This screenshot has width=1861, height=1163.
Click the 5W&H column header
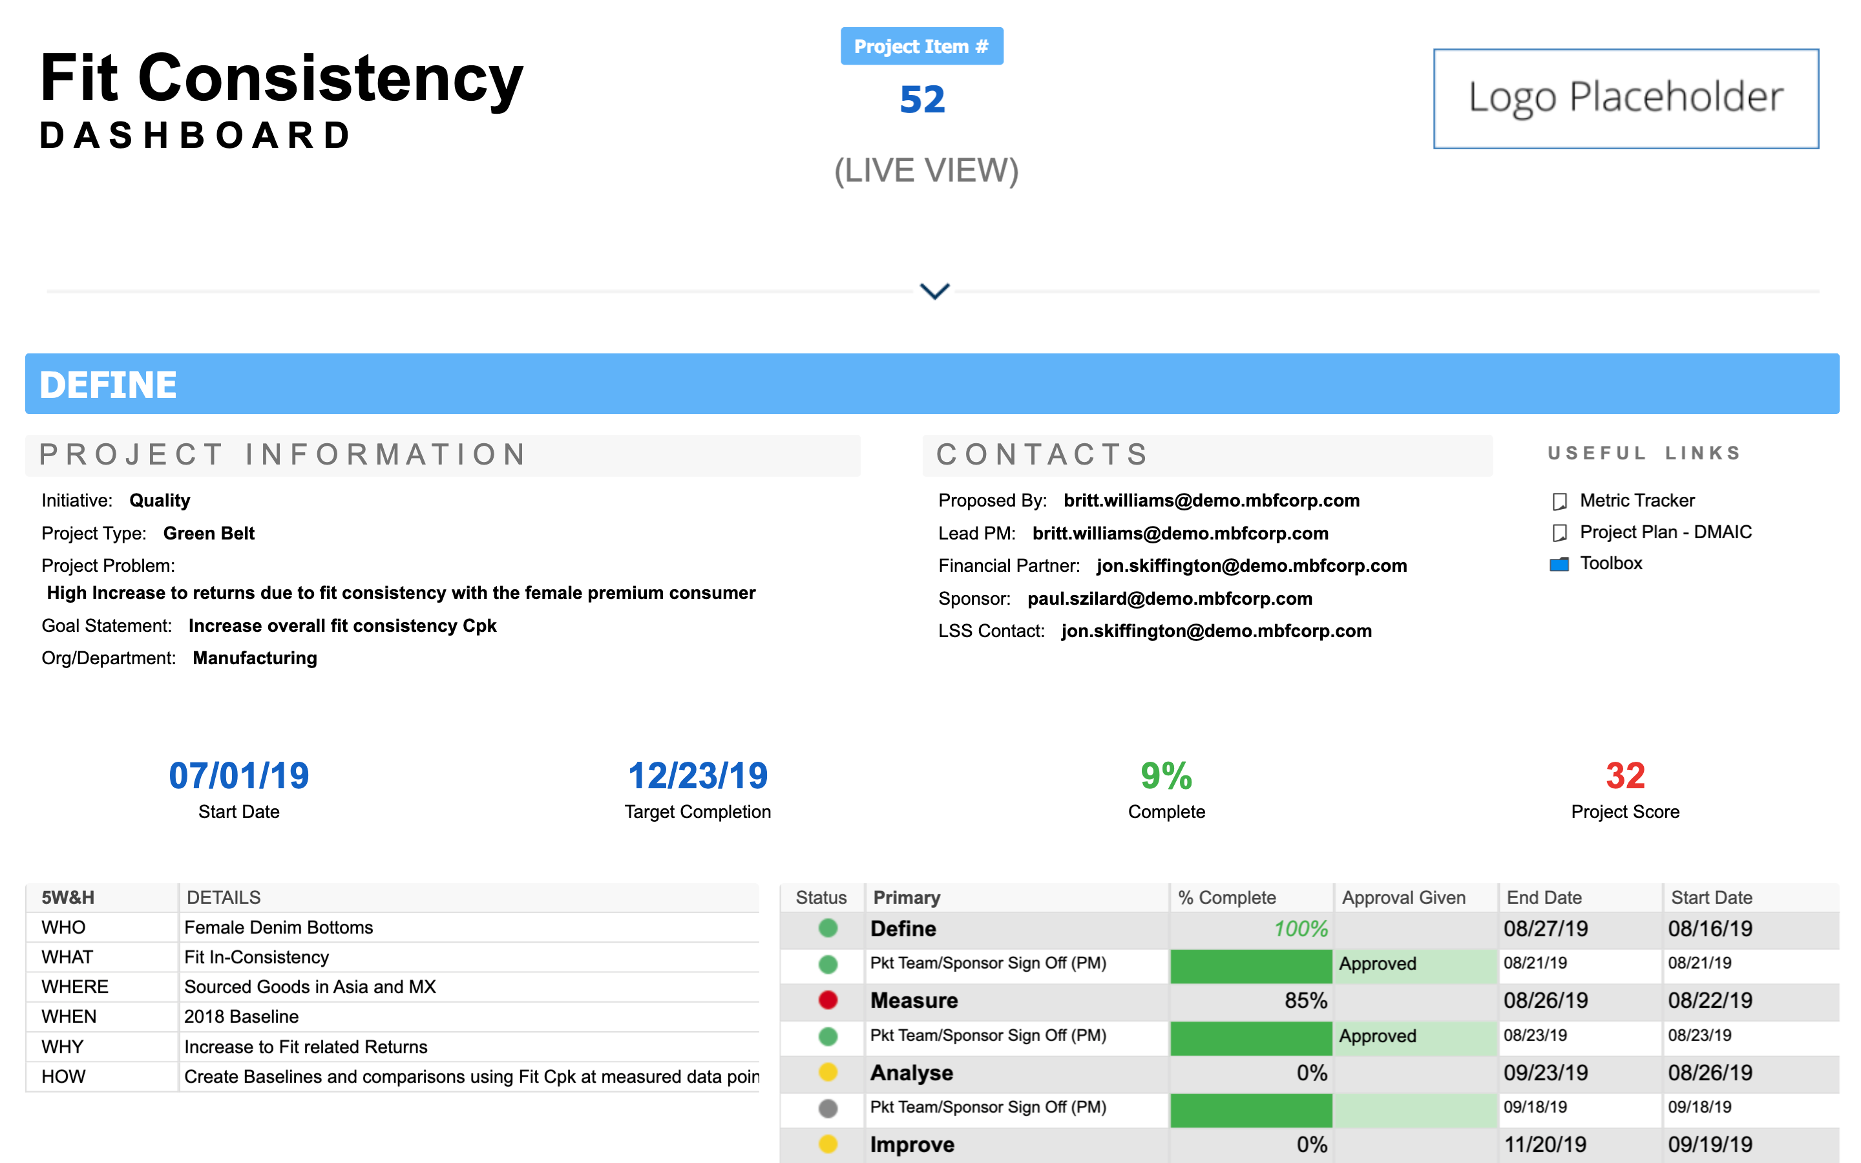tap(68, 897)
